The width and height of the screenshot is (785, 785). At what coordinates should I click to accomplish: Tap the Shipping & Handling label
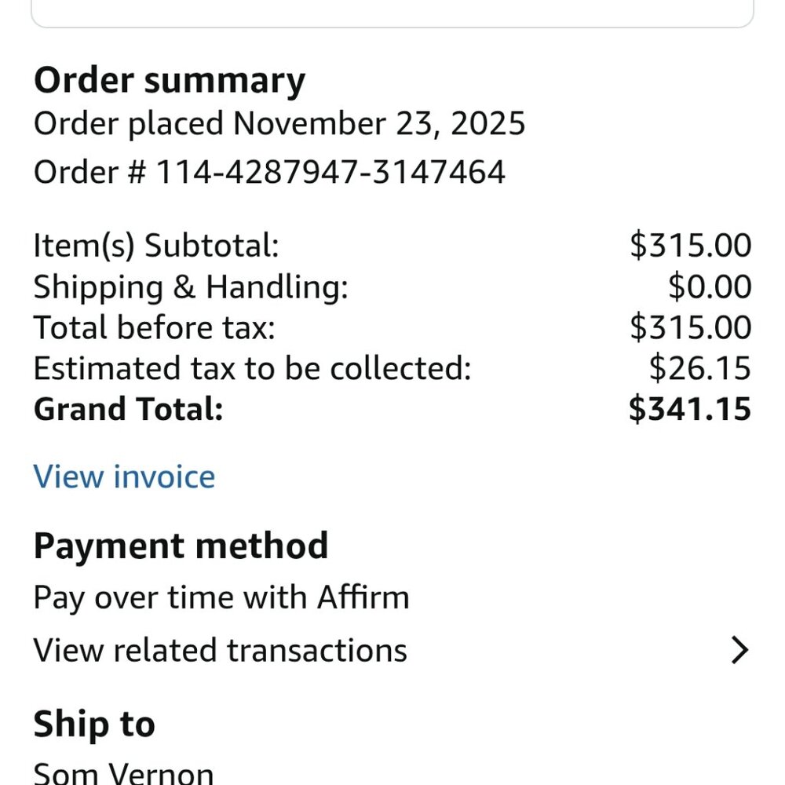(x=190, y=287)
